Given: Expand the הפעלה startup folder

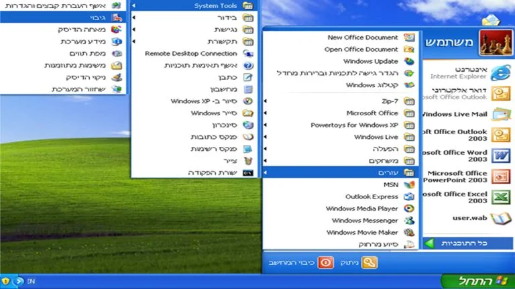Looking at the screenshot, I should click(341, 149).
